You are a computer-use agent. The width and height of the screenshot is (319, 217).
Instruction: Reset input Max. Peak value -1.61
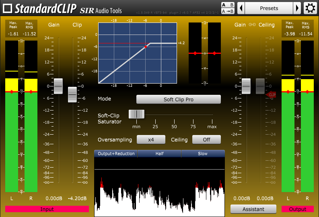click(13, 34)
